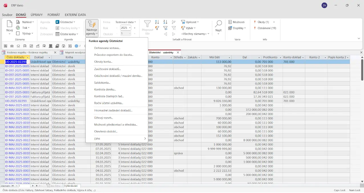Screen dimensions: 364x193
Task: Open the Najít magnifier search tool
Action: coord(218,26)
